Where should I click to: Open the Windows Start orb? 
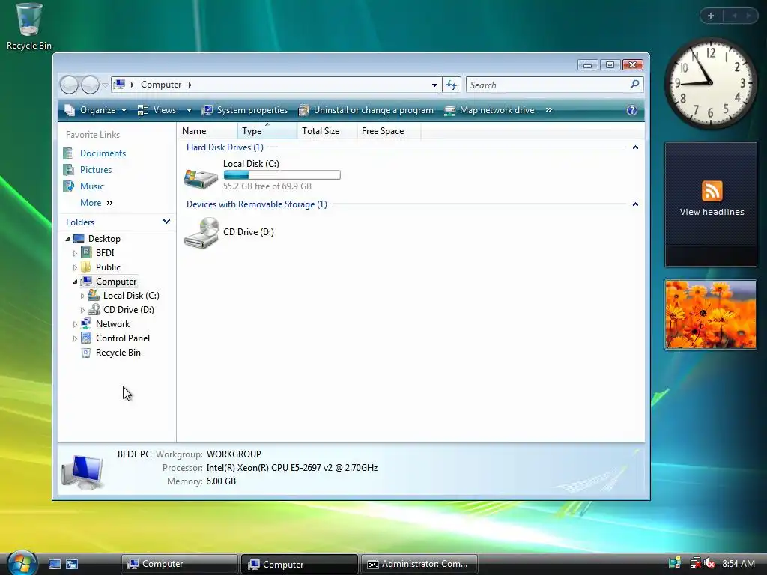point(22,563)
